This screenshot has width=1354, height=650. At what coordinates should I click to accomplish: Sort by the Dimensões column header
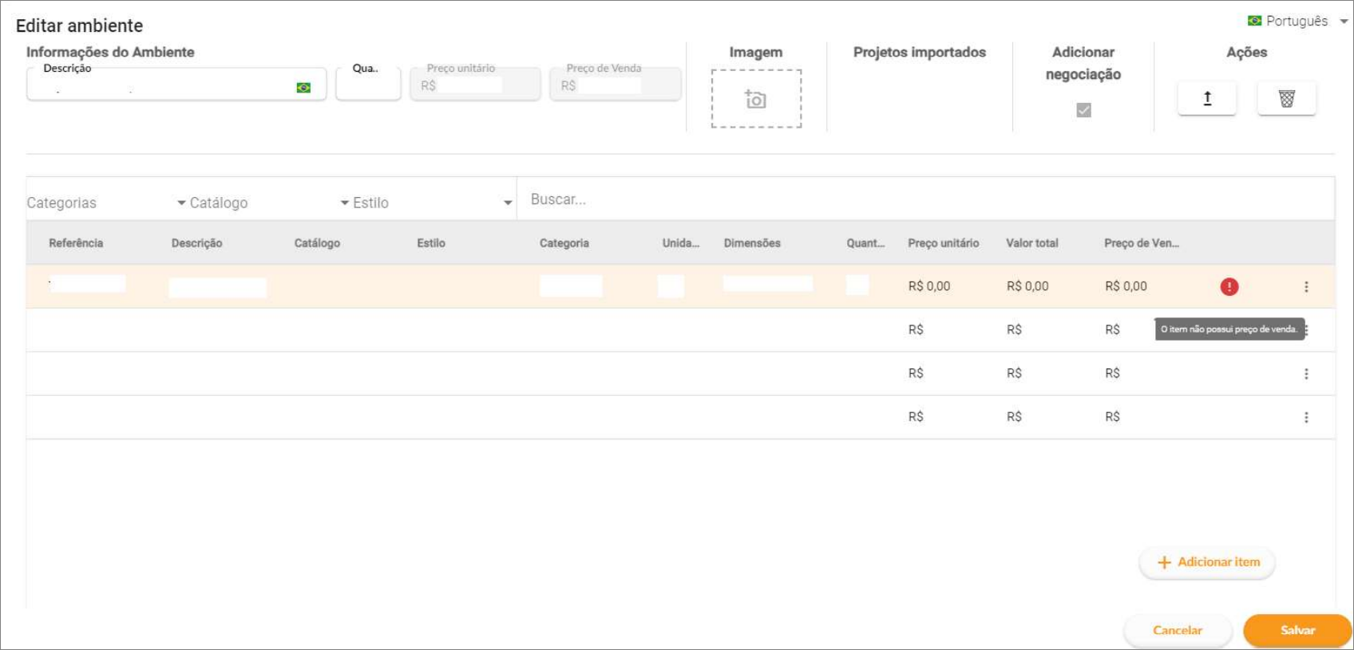coord(752,243)
